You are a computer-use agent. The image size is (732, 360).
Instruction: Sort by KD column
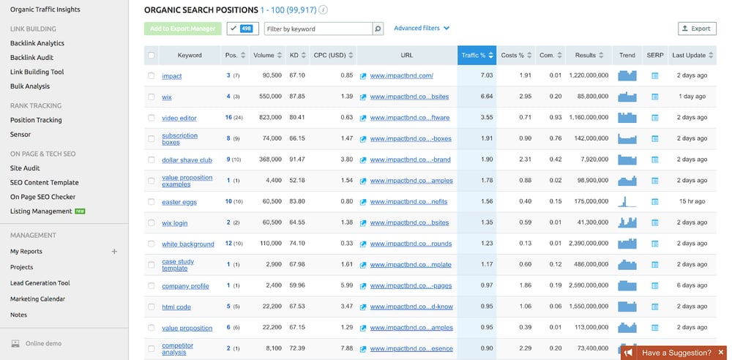click(297, 55)
